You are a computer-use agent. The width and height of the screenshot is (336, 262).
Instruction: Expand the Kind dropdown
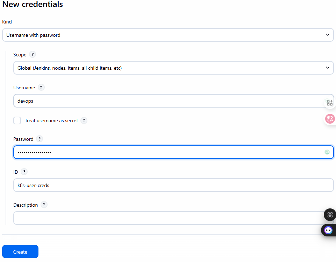pos(168,35)
